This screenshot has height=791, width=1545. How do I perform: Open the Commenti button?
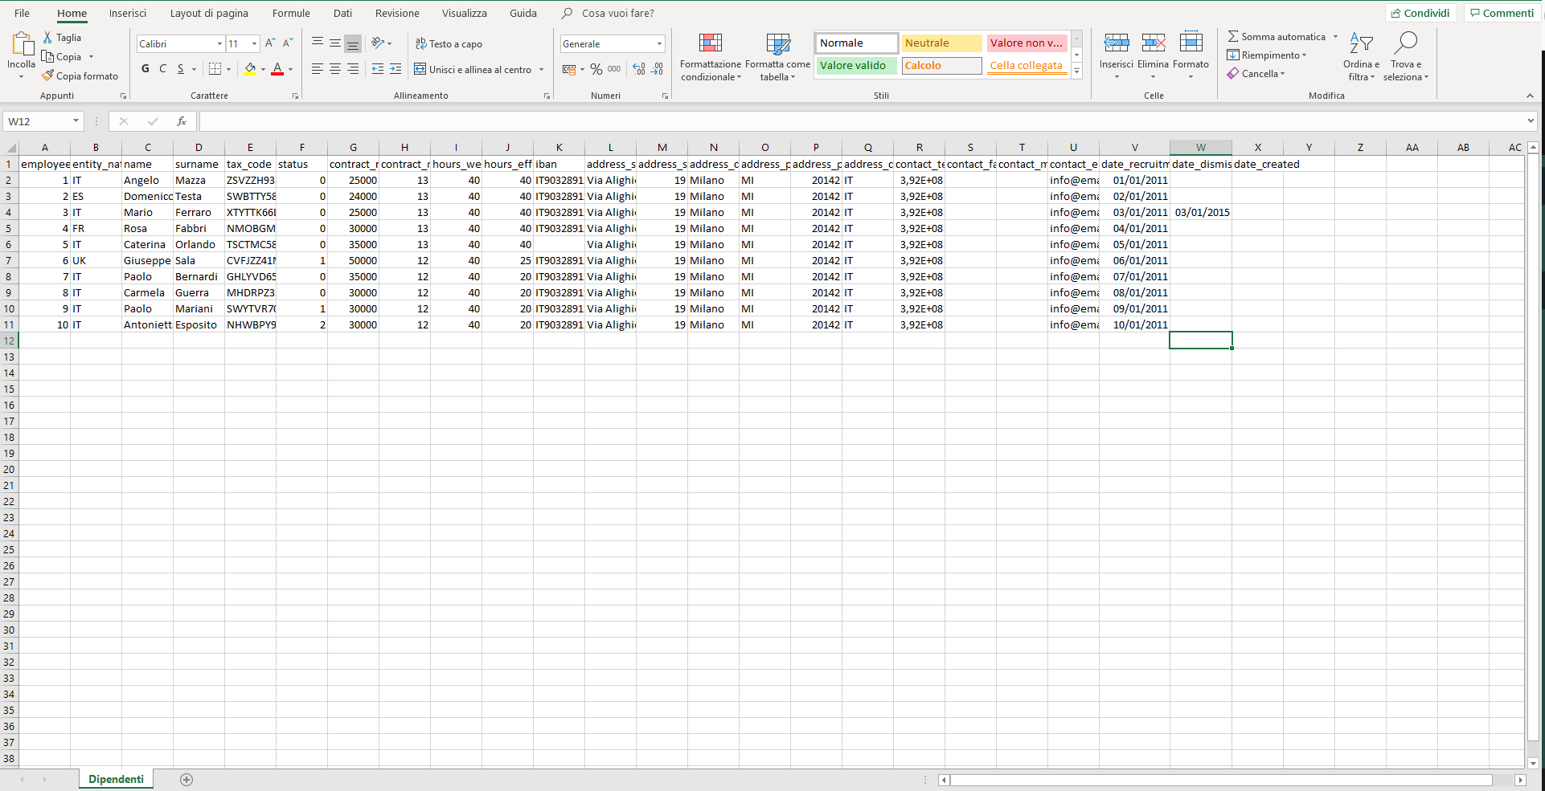[1502, 14]
